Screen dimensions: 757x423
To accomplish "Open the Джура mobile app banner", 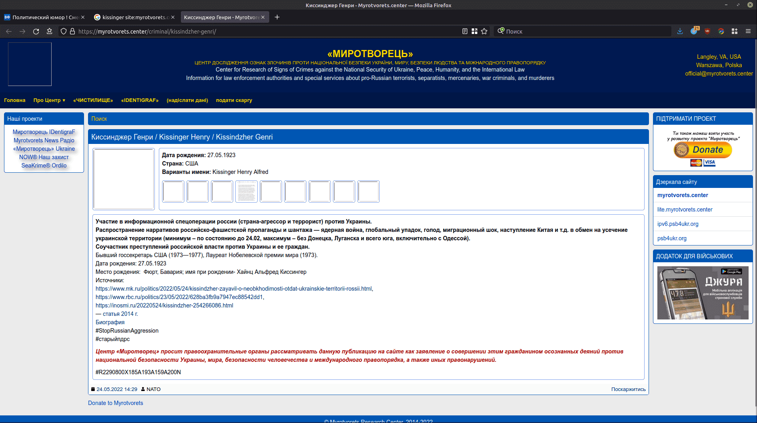I will pos(703,293).
